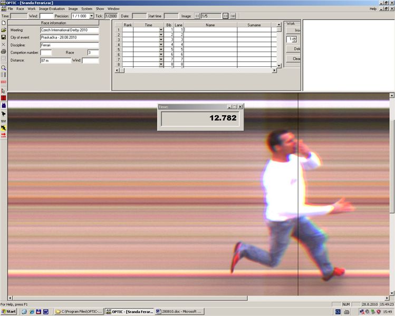
Task: Open Time dropdown in row 6
Action: [x=161, y=55]
